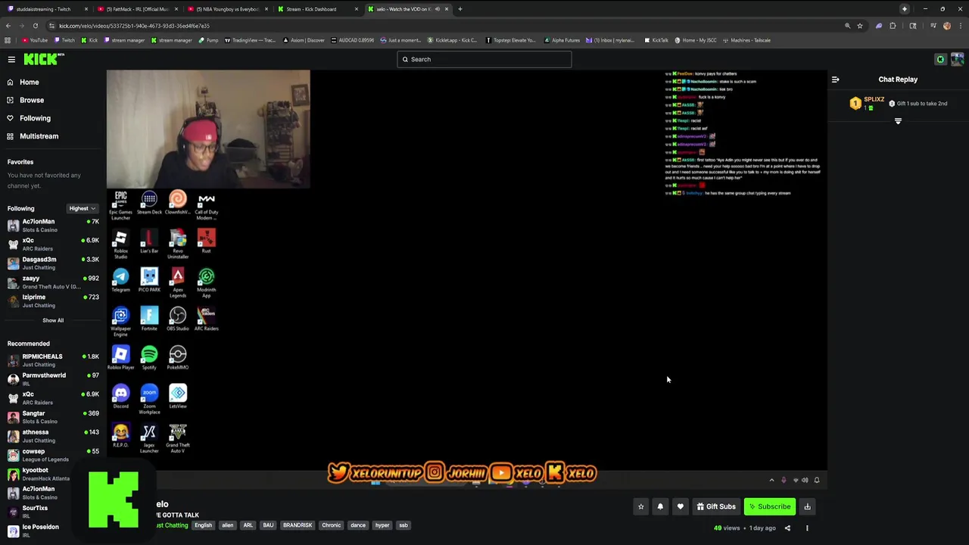Open Axiom Discover bookmark
Viewport: 969px width, 545px height.
click(303, 40)
